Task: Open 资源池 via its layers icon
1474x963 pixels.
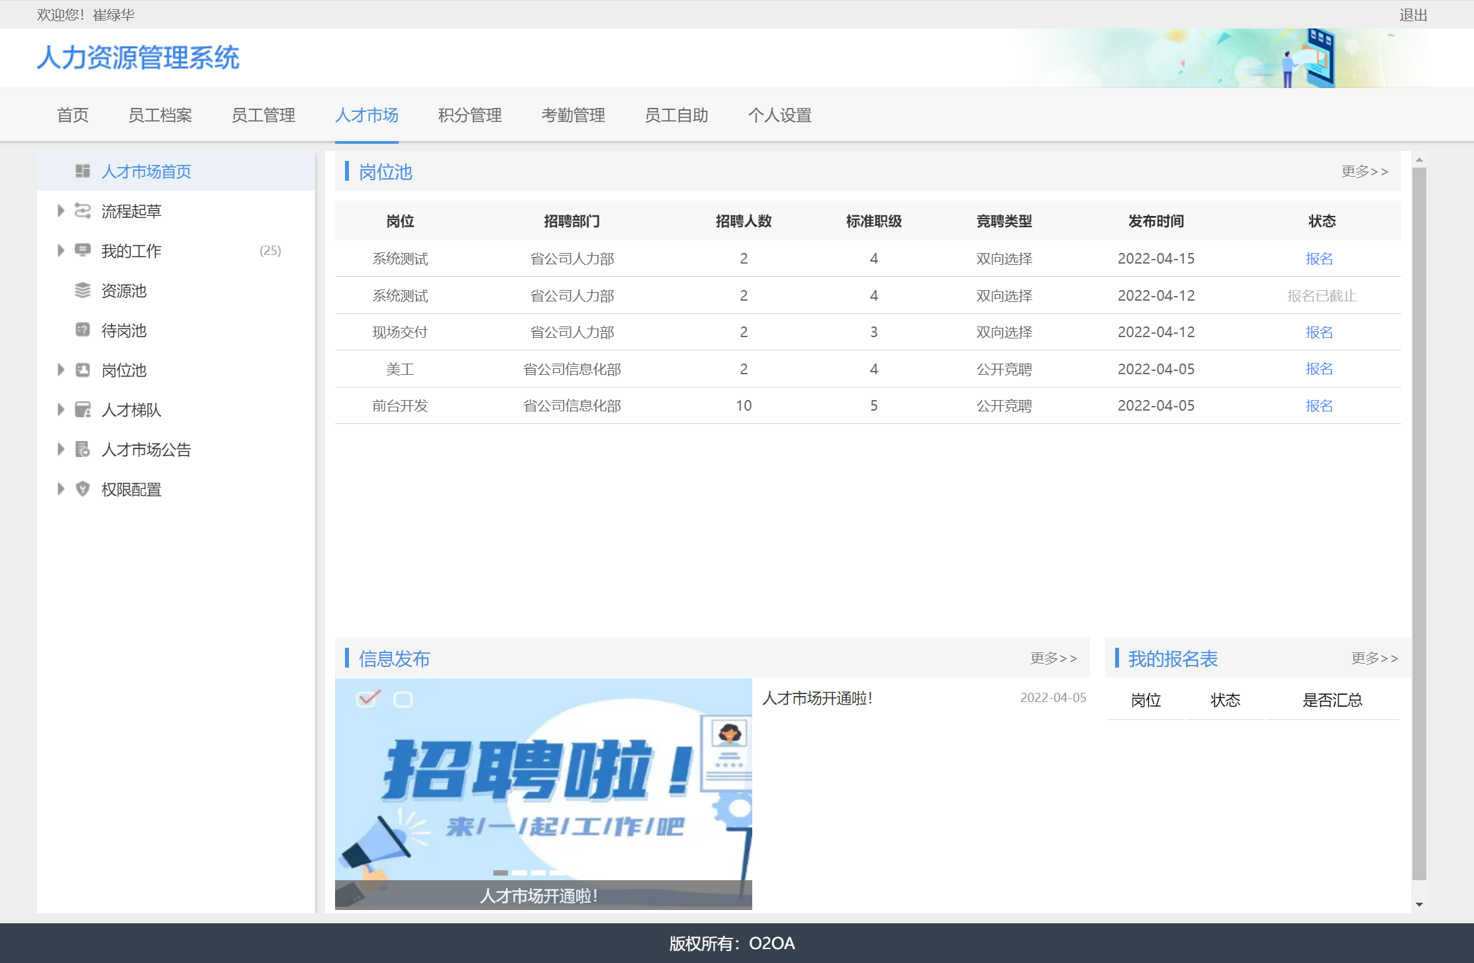Action: [x=82, y=290]
